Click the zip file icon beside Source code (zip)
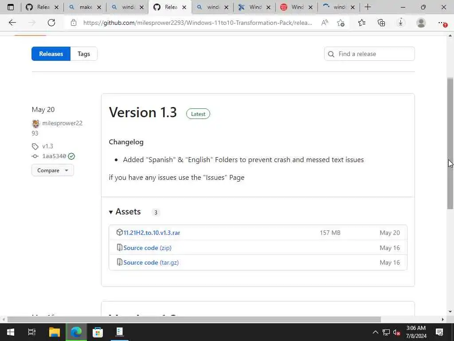This screenshot has width=454, height=341. (120, 247)
